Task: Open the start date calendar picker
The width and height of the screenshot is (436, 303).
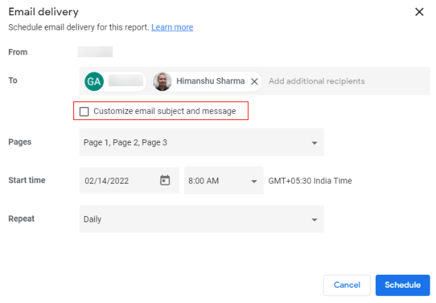Action: tap(165, 180)
